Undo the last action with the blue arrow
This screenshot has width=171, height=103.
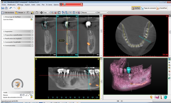pos(11,8)
